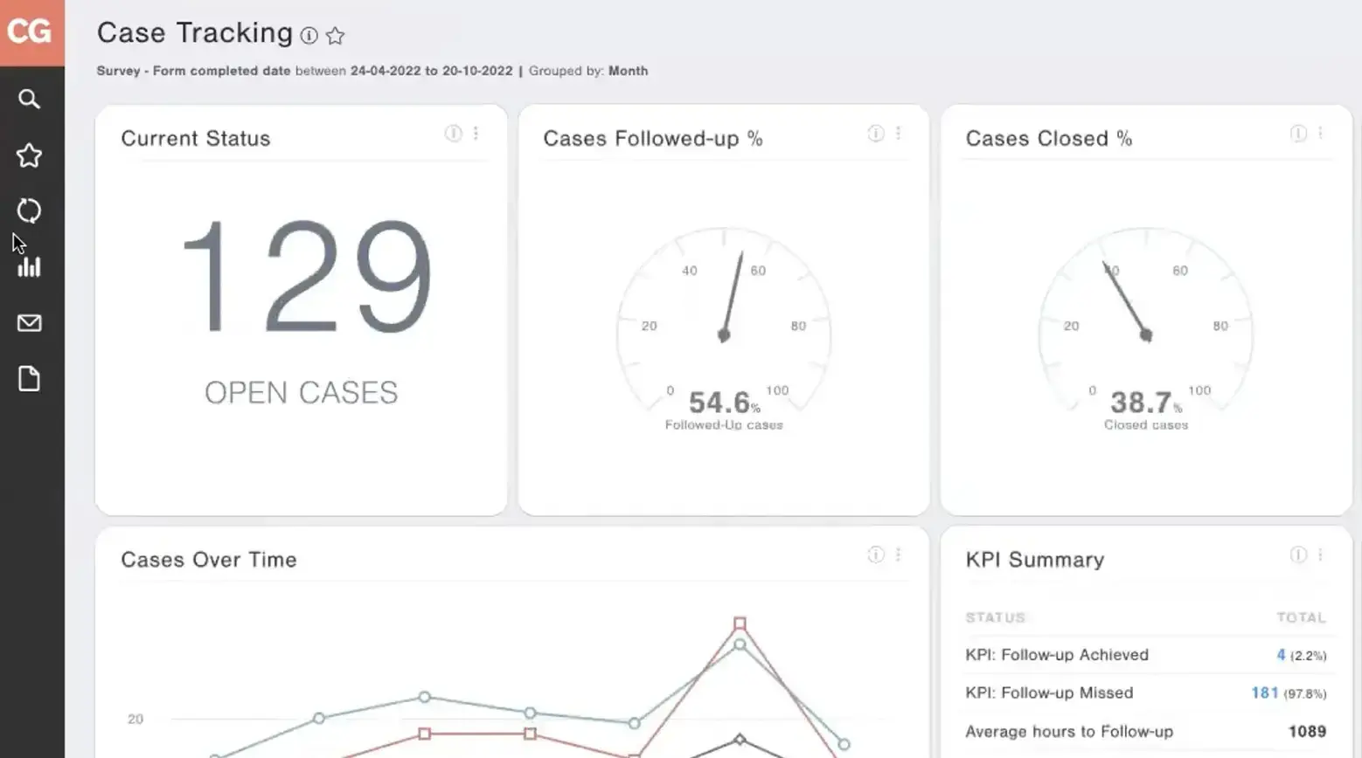1362x758 pixels.
Task: Click the Closed cases gauge caption
Action: [x=1146, y=425]
